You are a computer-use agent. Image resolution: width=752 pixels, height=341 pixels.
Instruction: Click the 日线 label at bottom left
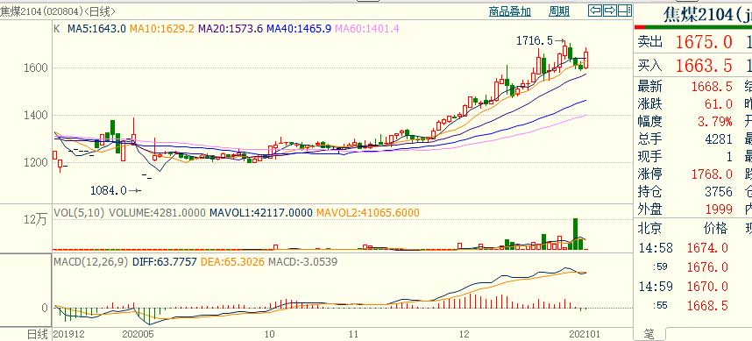(x=38, y=334)
